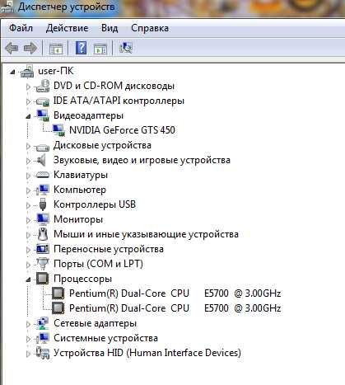Click the scan for hardware changes icon

tap(126, 48)
